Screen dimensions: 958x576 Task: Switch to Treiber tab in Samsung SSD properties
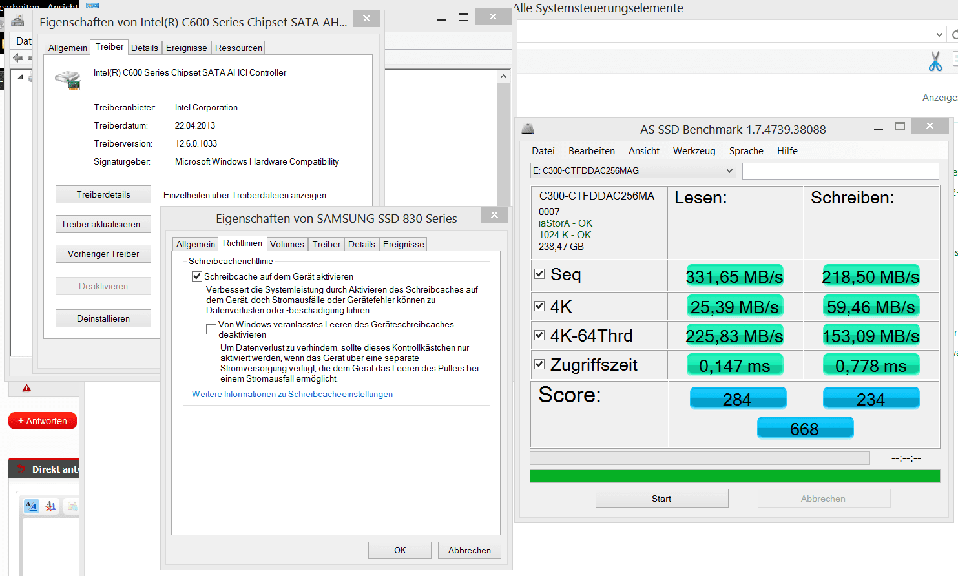pyautogui.click(x=326, y=244)
